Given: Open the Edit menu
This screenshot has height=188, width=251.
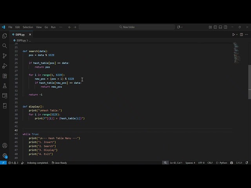Looking at the screenshot, I should click(x=17, y=27).
